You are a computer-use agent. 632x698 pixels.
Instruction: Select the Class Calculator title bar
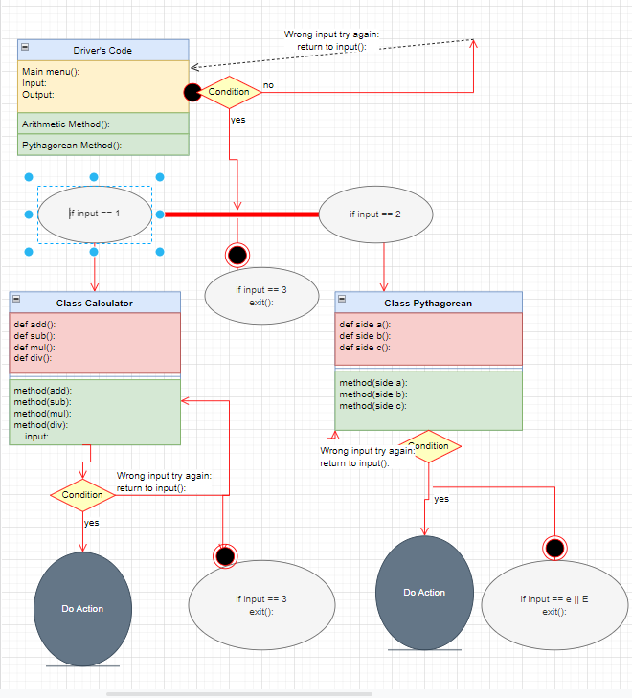(95, 303)
